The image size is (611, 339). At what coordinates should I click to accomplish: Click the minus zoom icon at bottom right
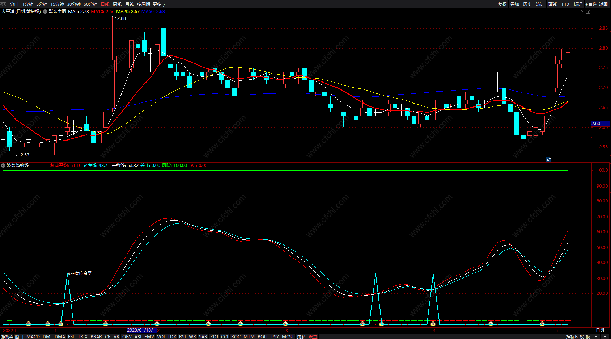point(605,336)
